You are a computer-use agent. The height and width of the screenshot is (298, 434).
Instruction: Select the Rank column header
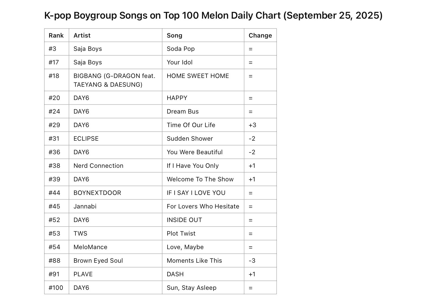[57, 35]
